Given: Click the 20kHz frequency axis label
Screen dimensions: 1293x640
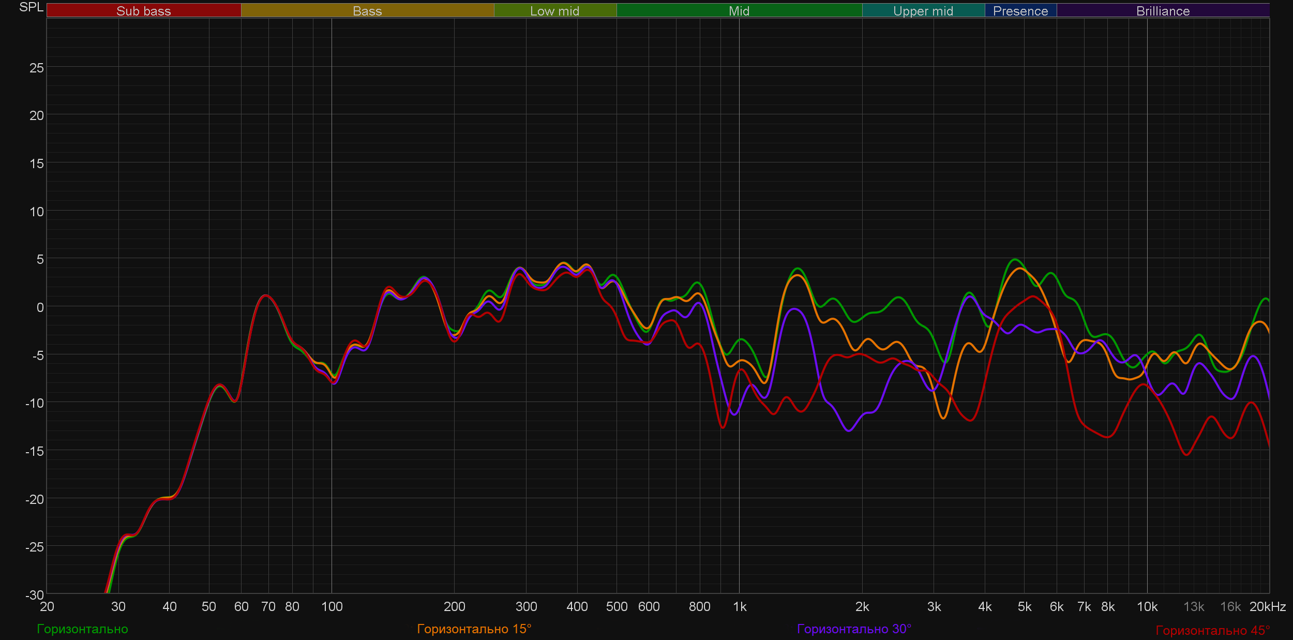Looking at the screenshot, I should (1267, 607).
